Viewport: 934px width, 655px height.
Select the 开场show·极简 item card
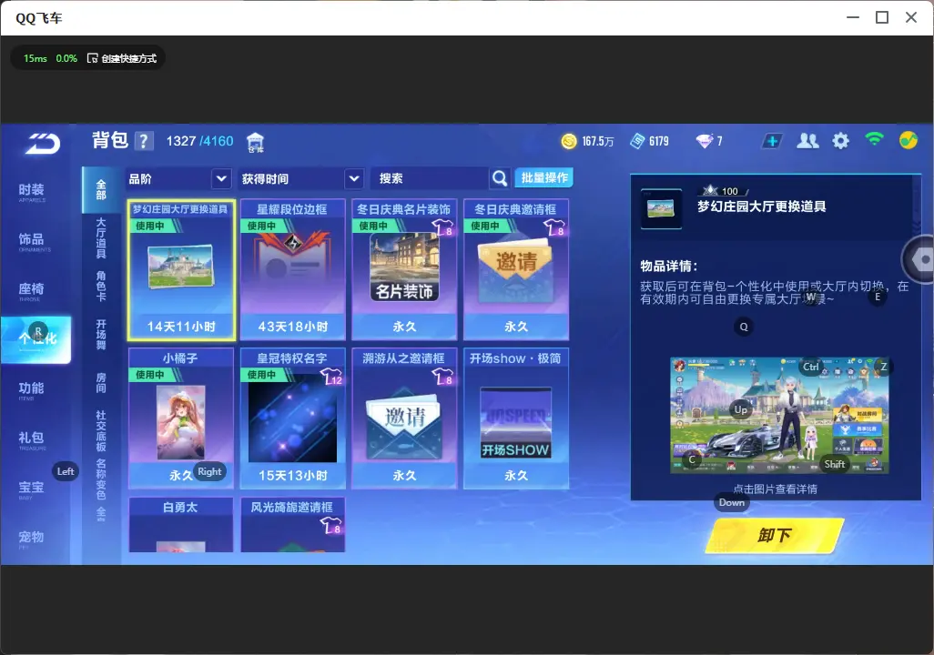click(516, 418)
